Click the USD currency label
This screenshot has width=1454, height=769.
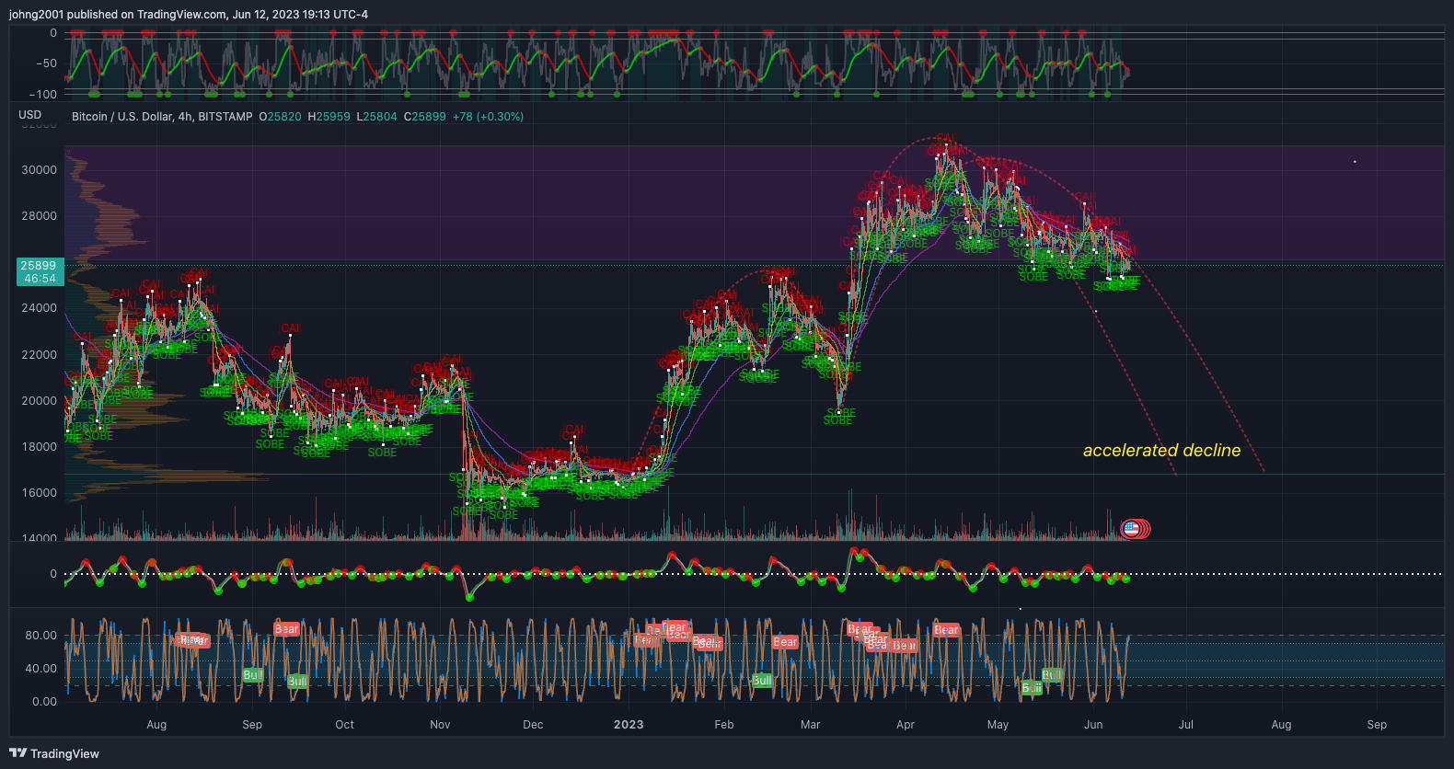tap(30, 115)
